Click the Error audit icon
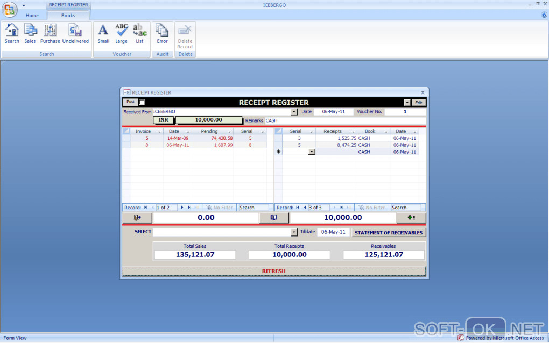Viewport: 549px width, 343px height. [162, 33]
